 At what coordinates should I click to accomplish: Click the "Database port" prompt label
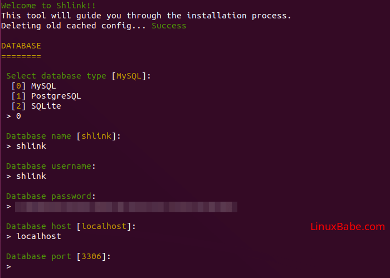pyautogui.click(x=38, y=257)
